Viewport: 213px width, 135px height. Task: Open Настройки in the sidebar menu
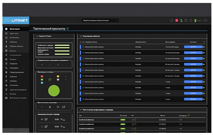click(x=14, y=68)
